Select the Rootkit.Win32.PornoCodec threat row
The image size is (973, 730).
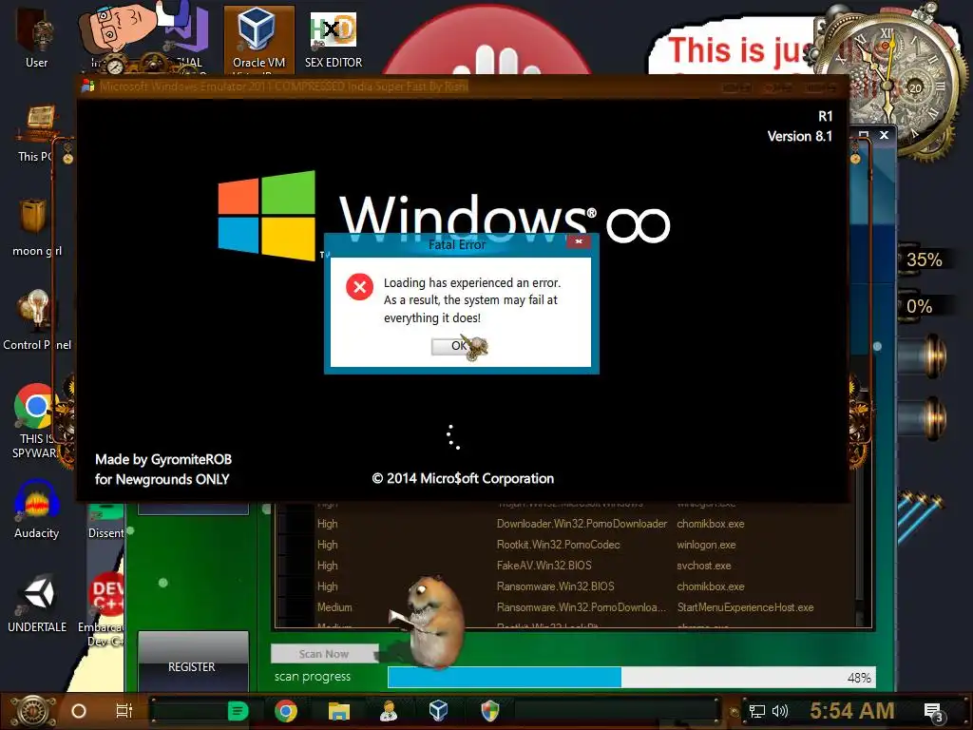tap(563, 545)
